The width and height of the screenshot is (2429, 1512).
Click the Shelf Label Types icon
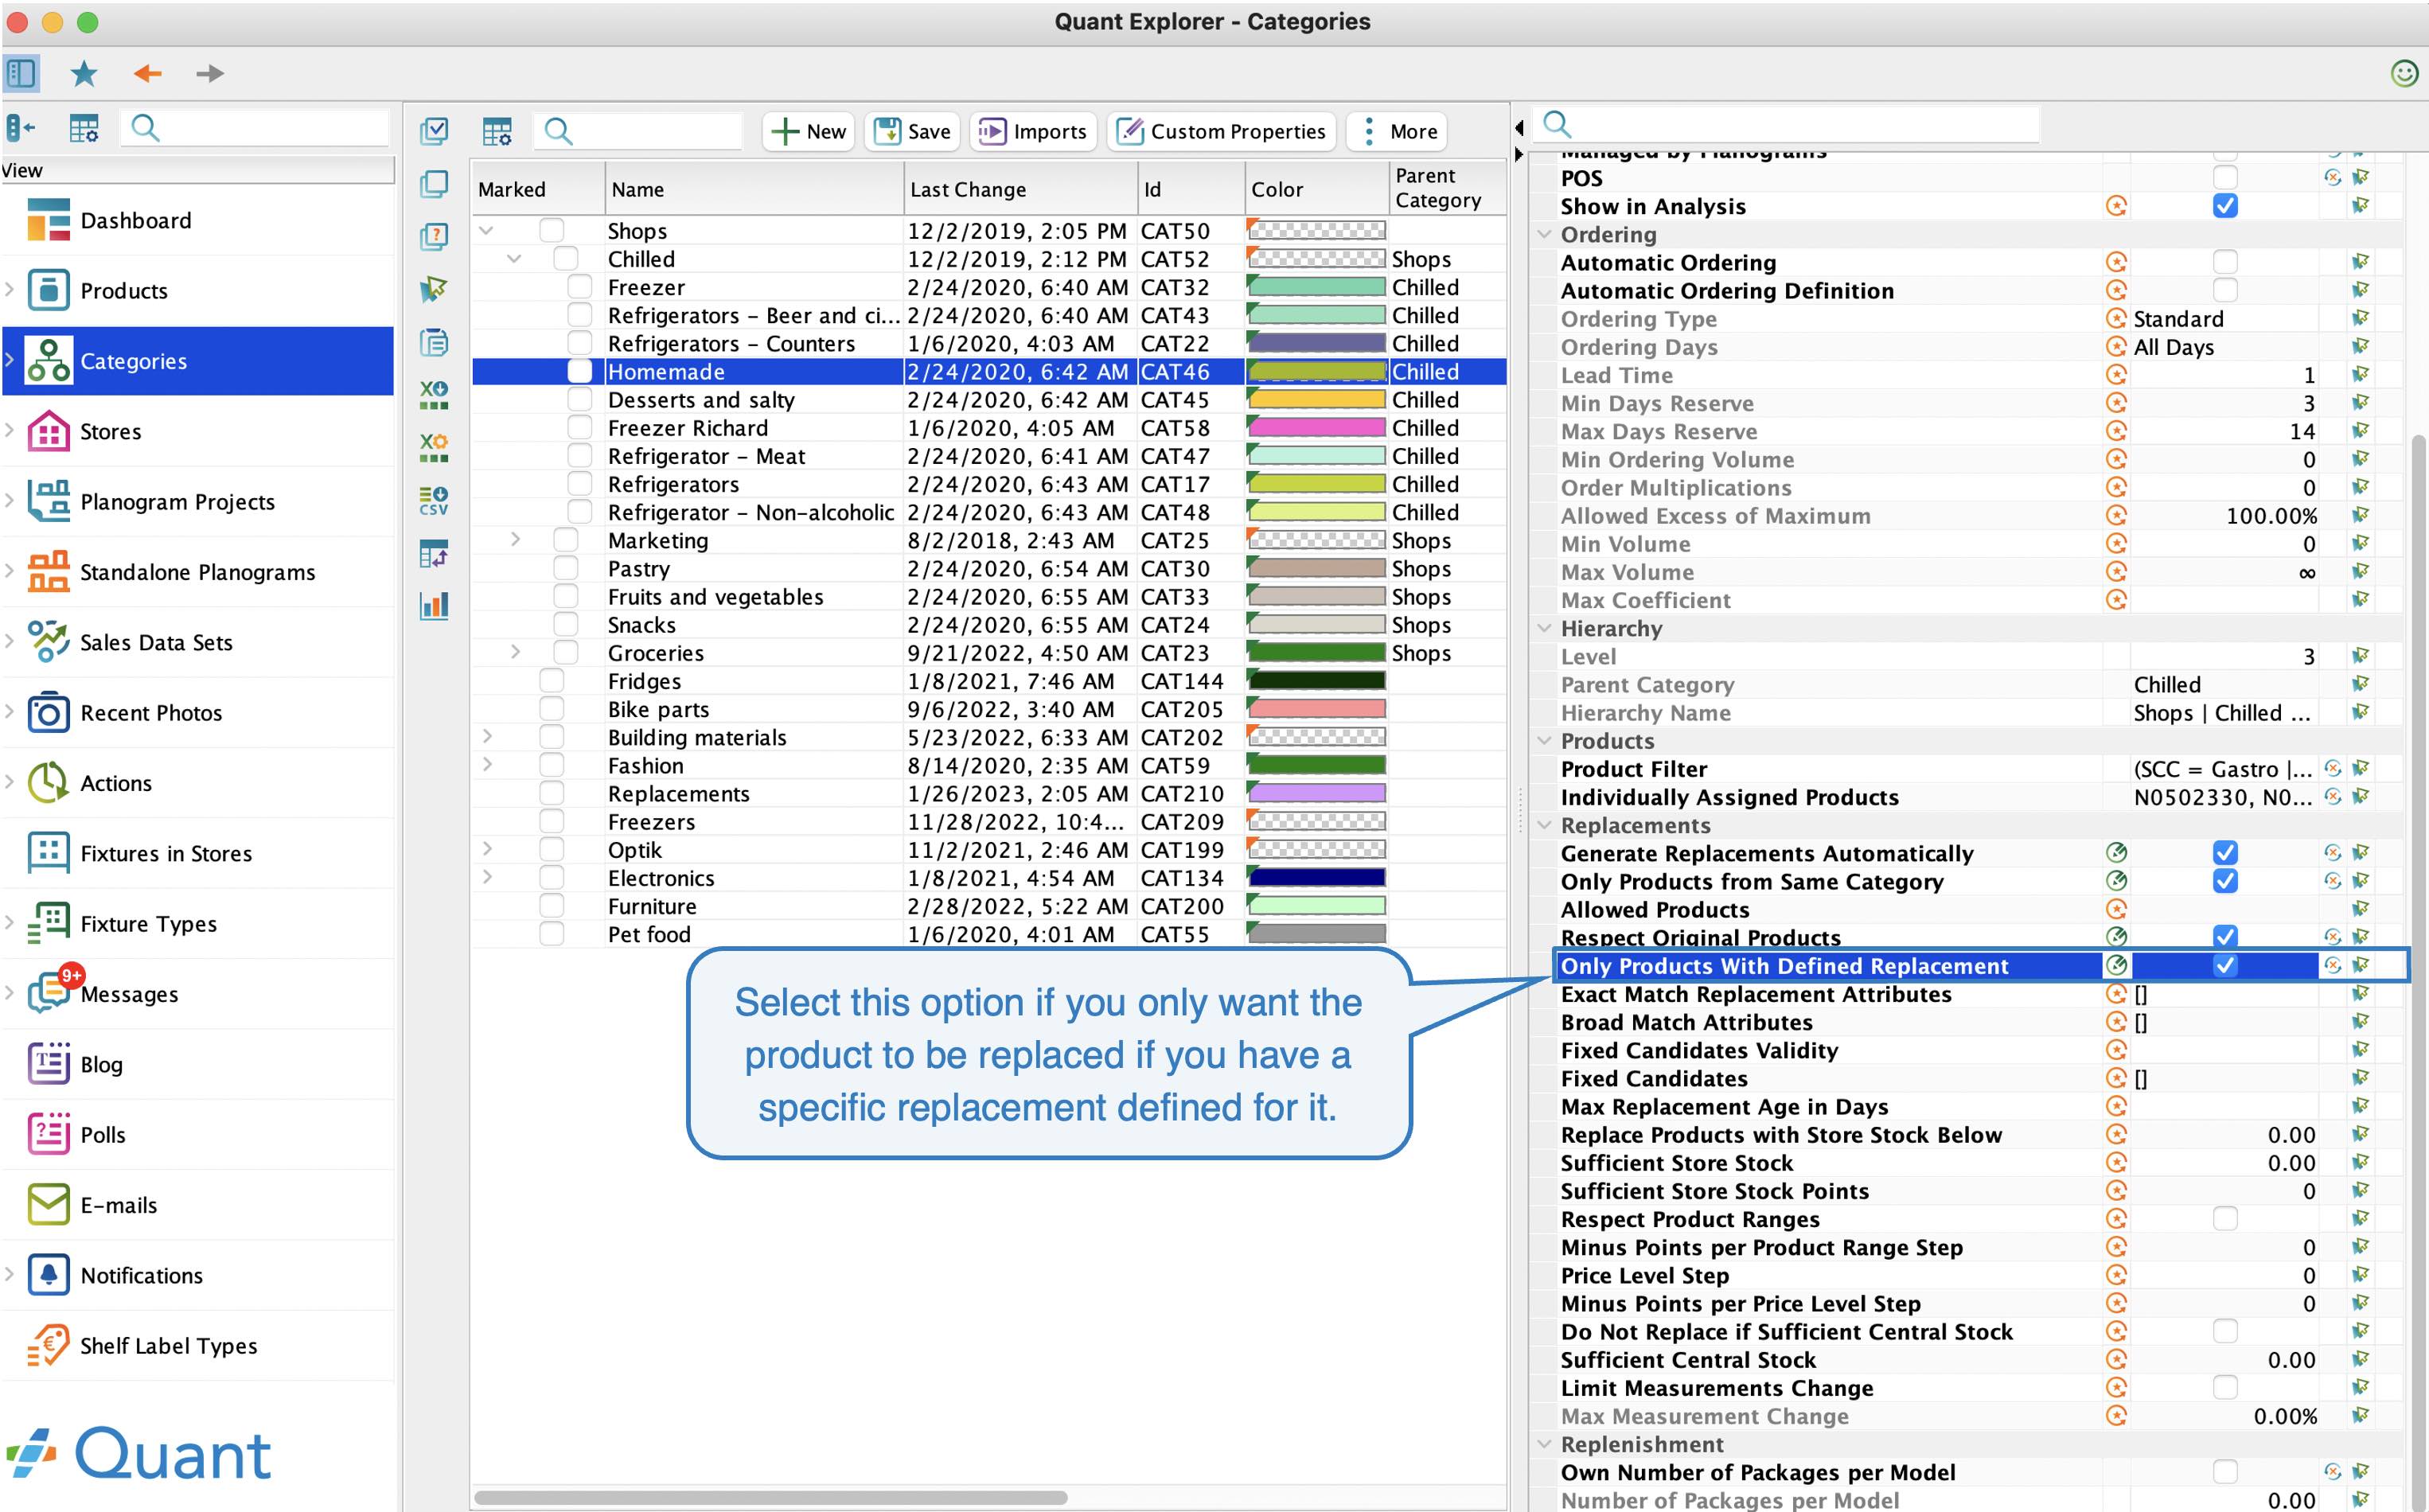point(48,1346)
